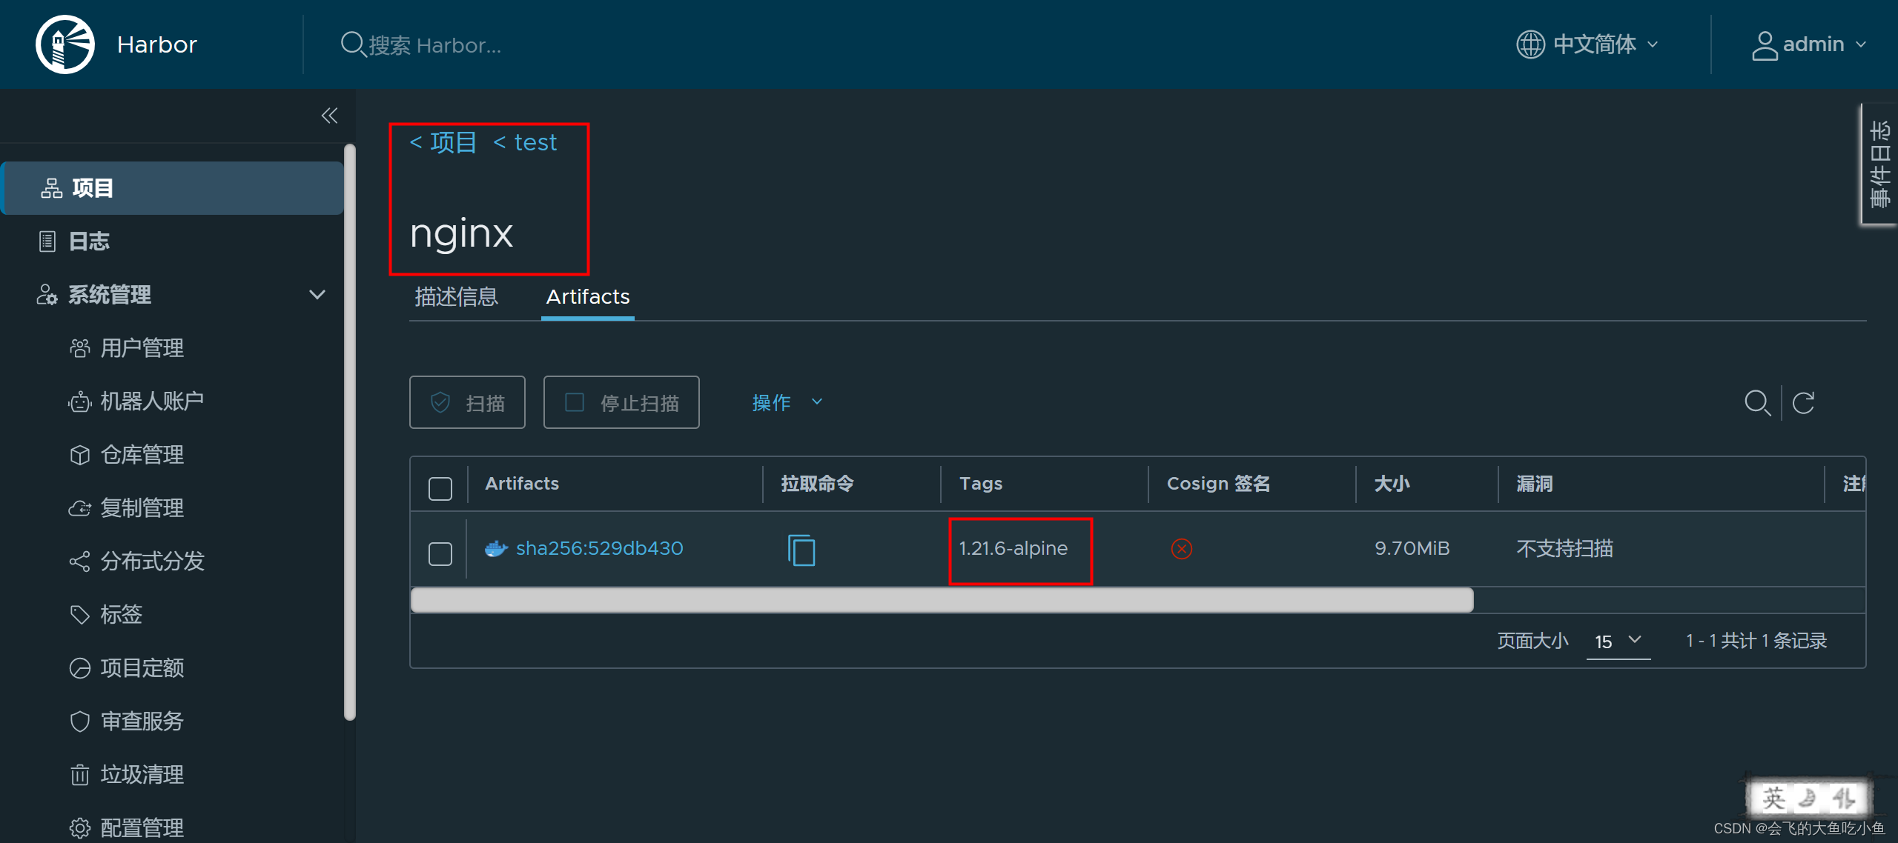Click the IME language indicator bottom right
This screenshot has height=843, width=1898.
pyautogui.click(x=1808, y=798)
